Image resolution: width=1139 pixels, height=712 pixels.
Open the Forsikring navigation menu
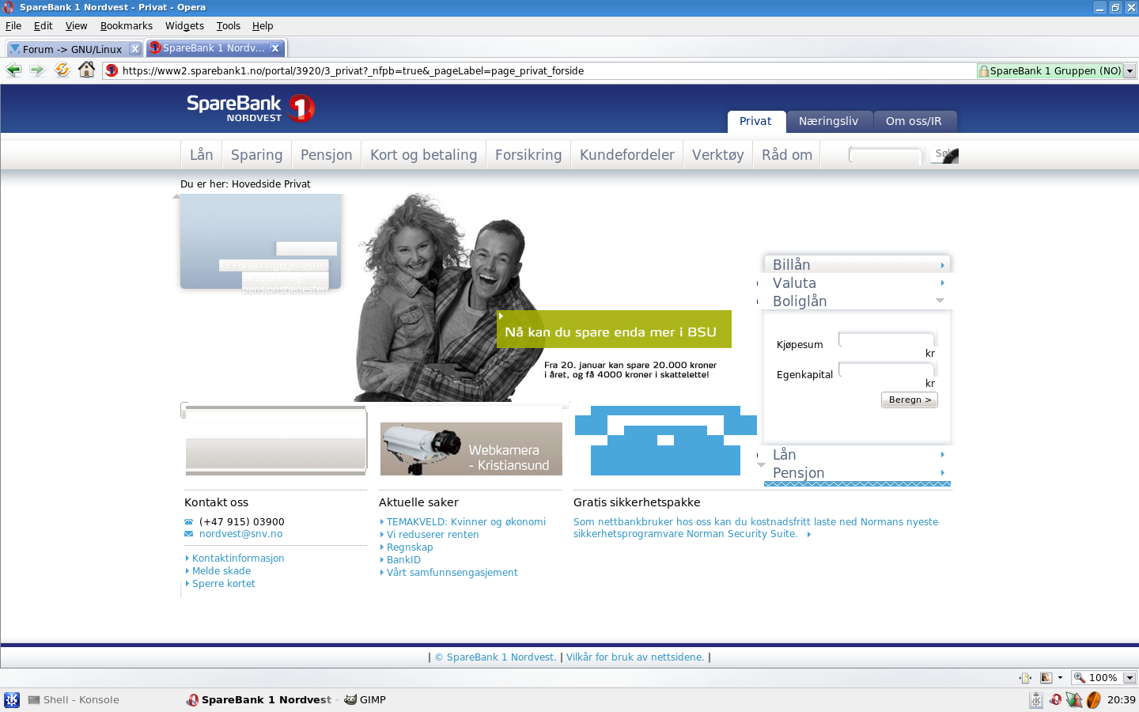[x=528, y=155]
